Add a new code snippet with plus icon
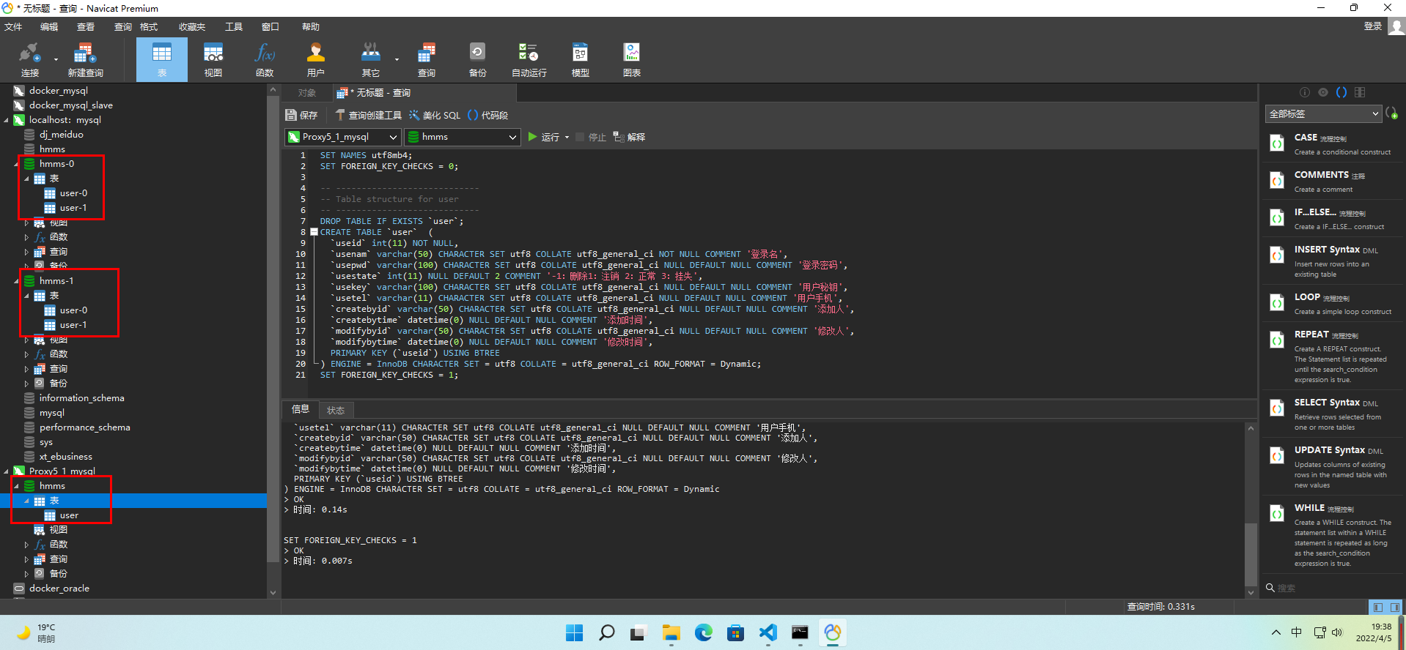The image size is (1406, 650). click(1392, 113)
